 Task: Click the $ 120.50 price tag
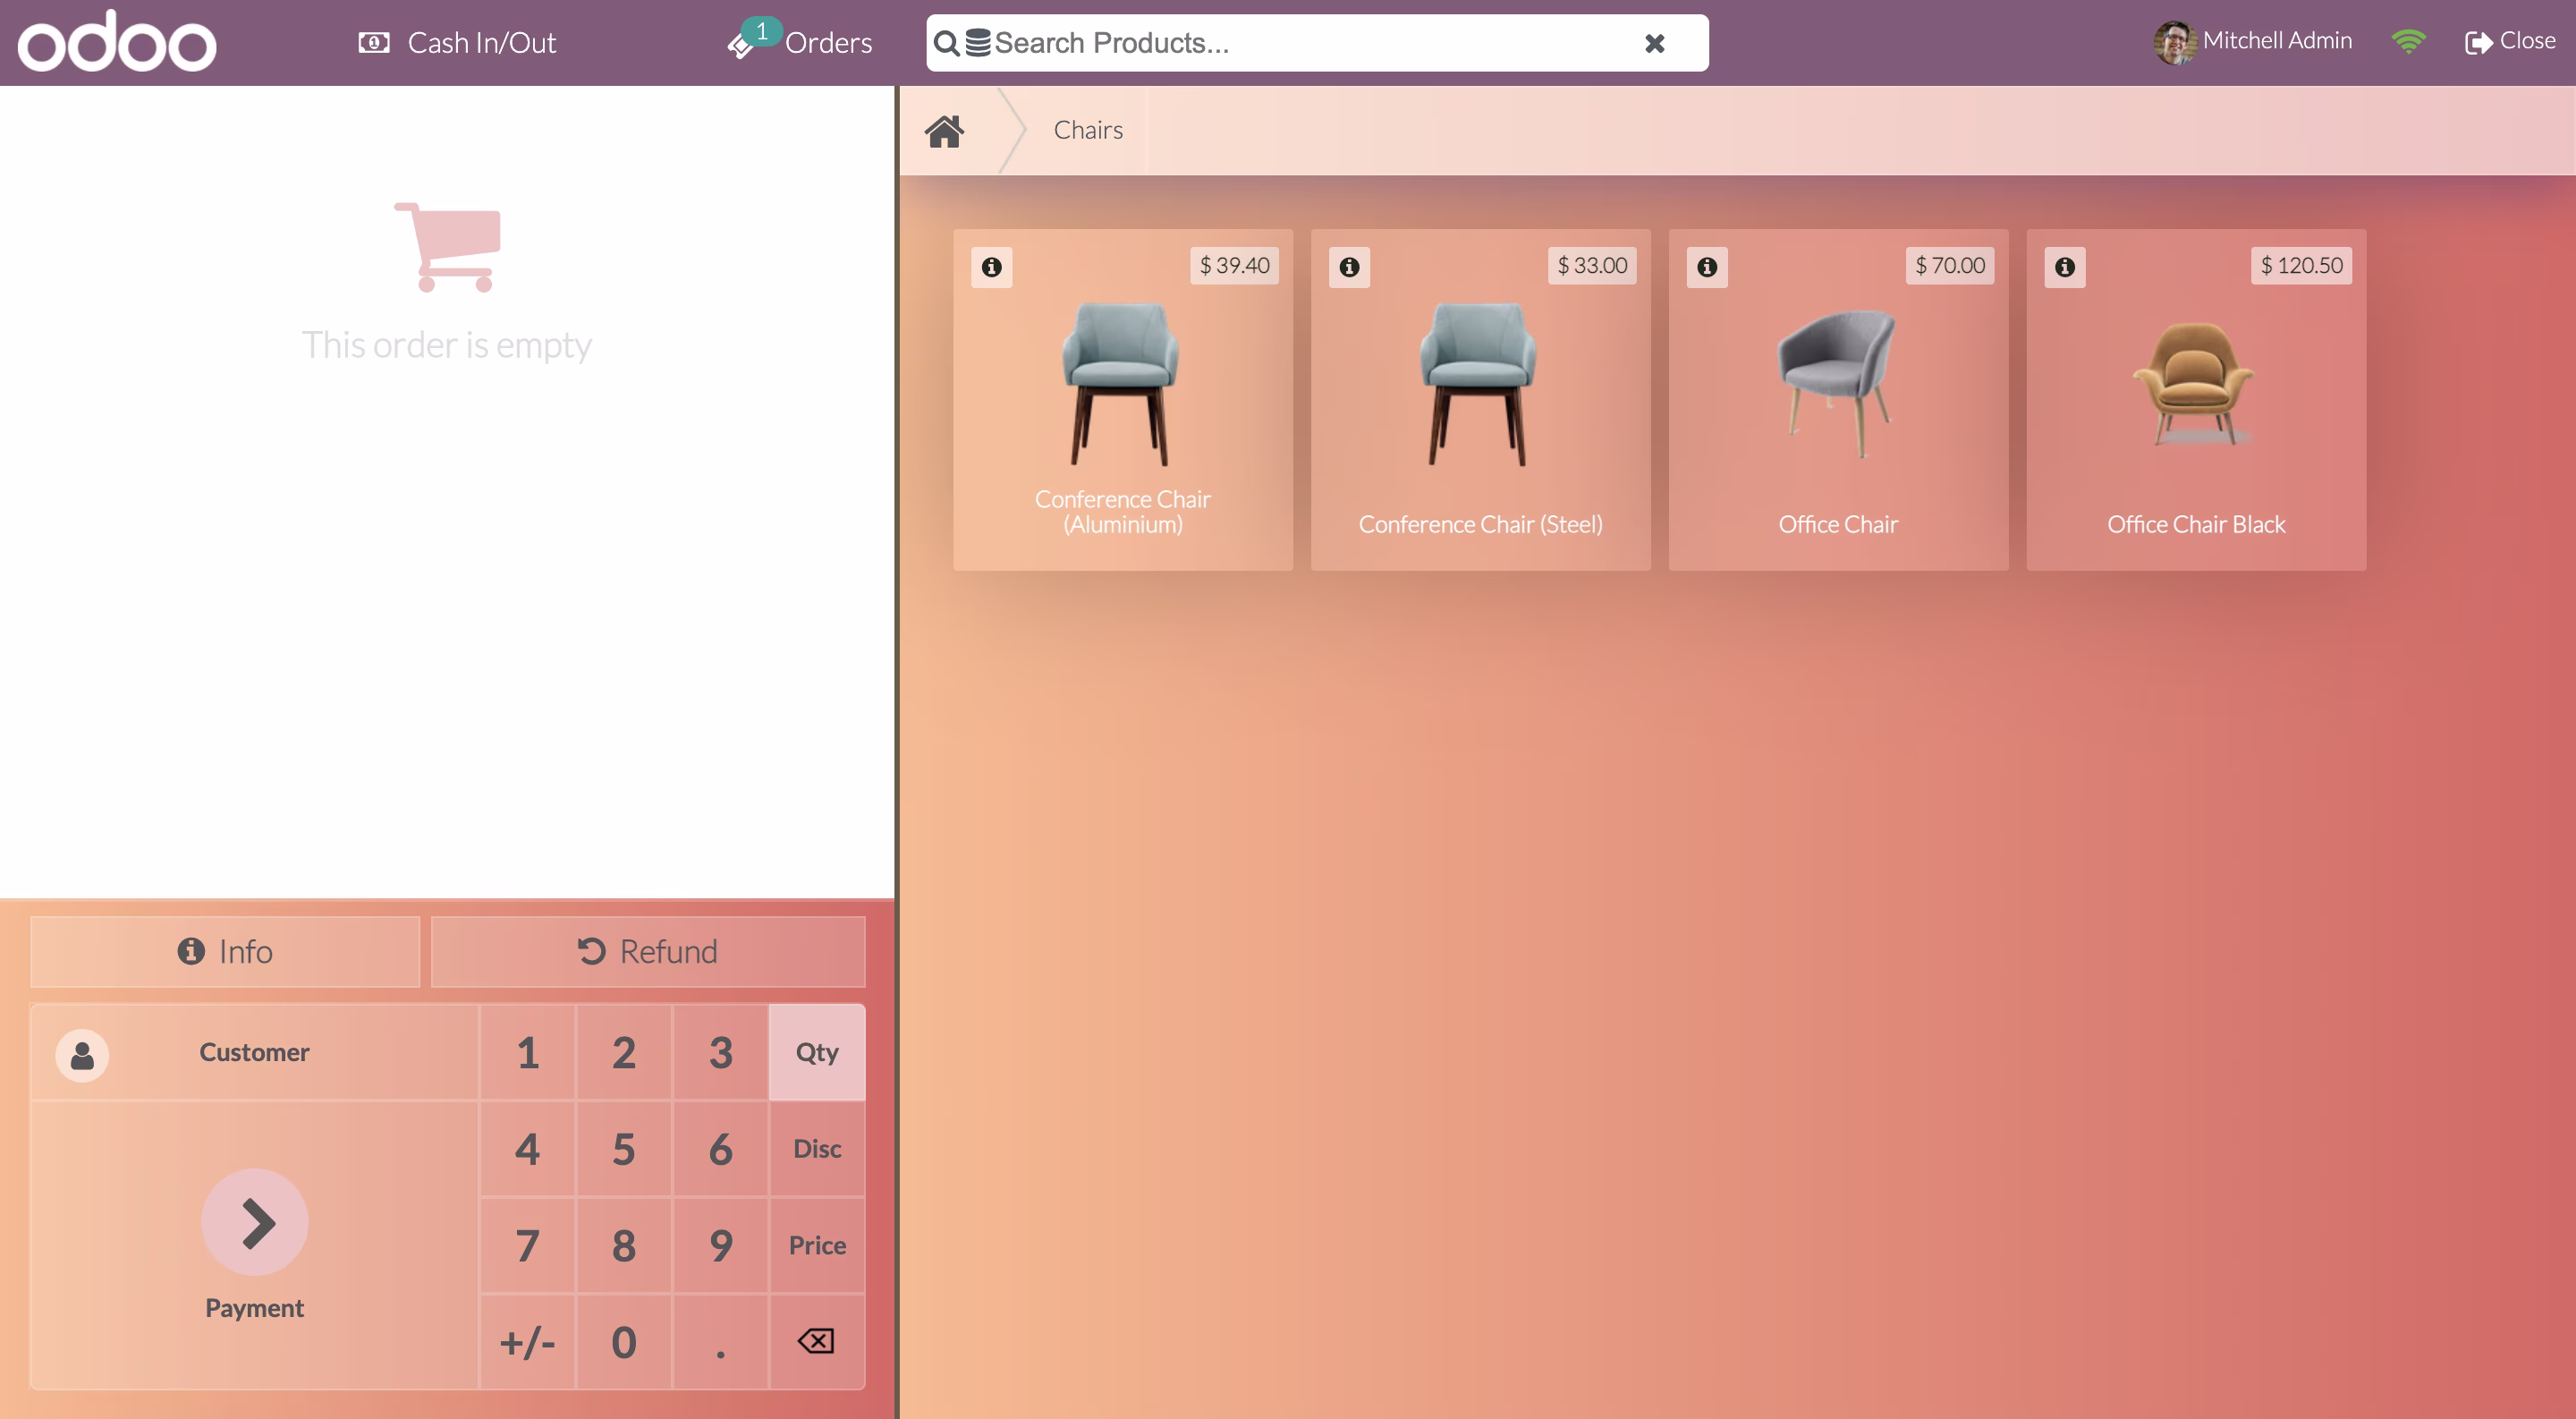point(2301,266)
